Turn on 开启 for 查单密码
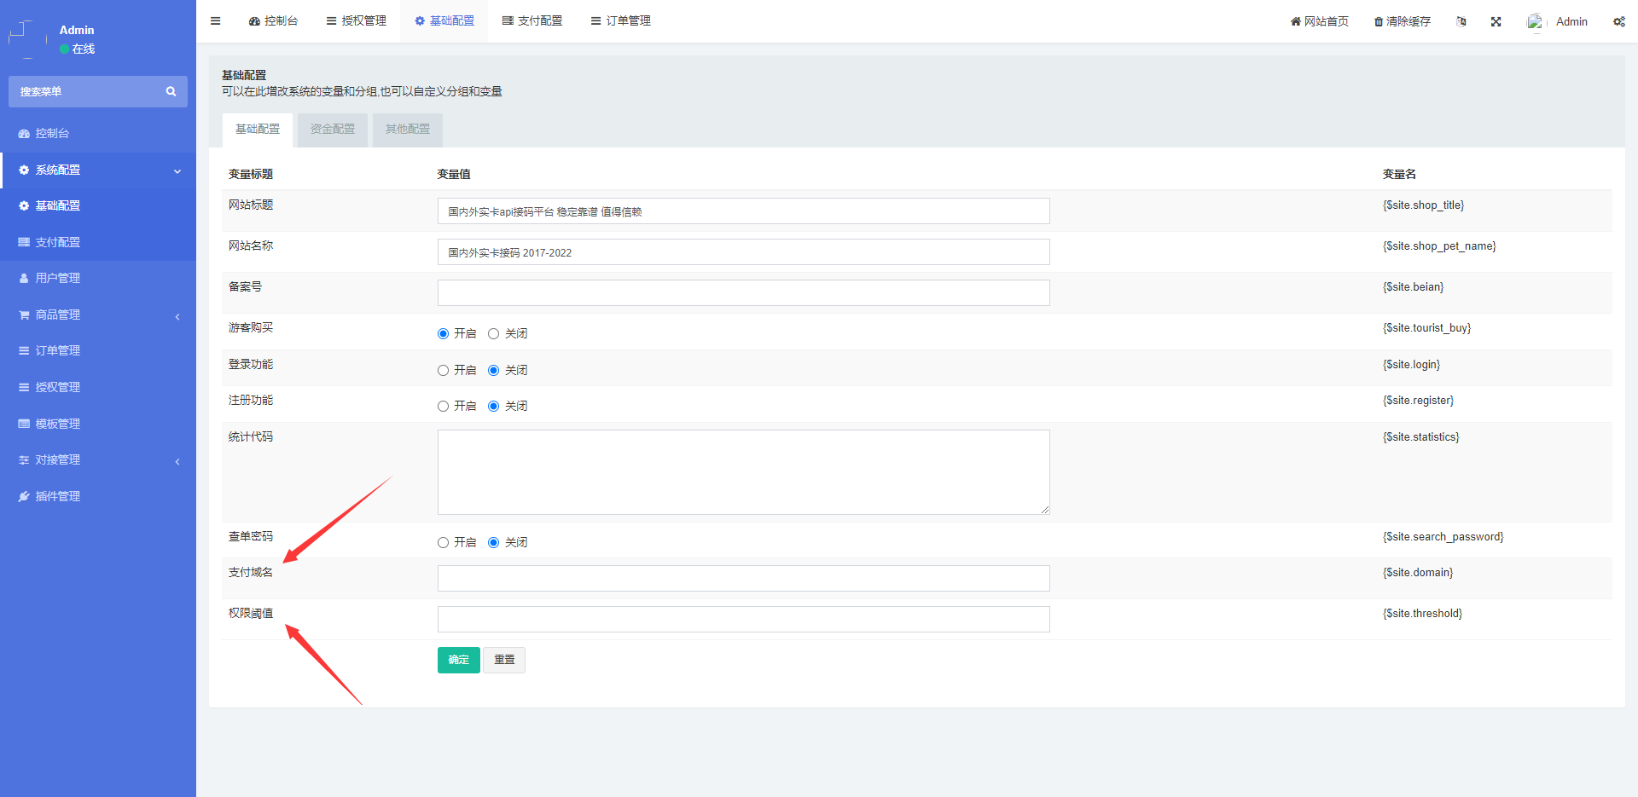The height and width of the screenshot is (797, 1638). pos(443,542)
